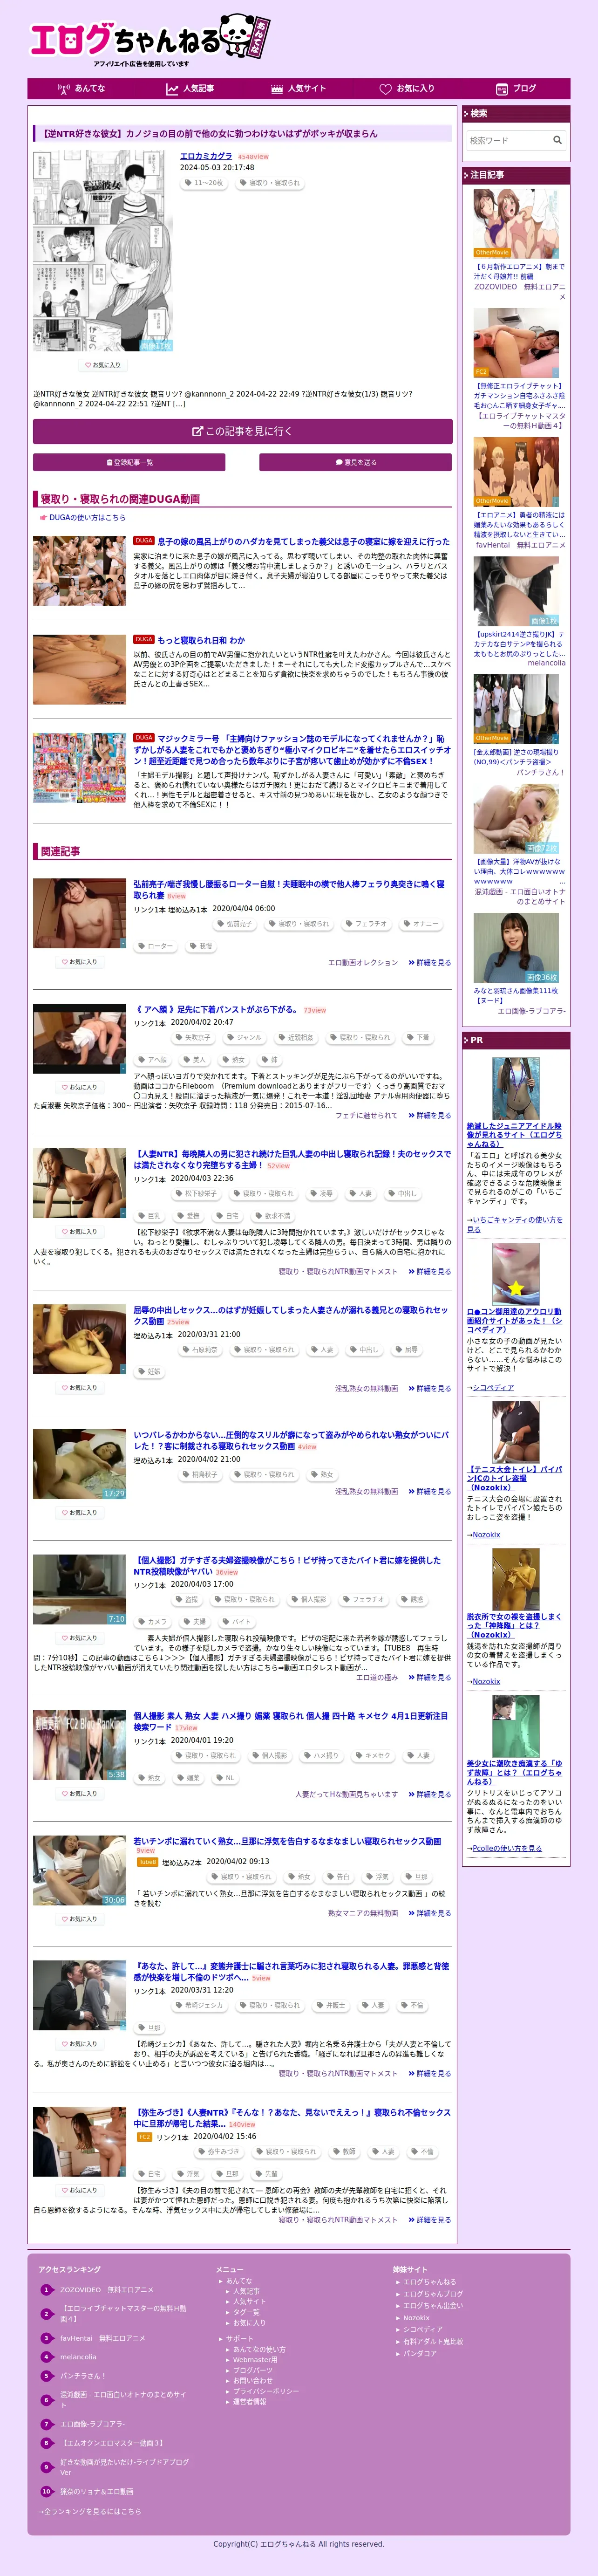Click the ジャンル tag
The image size is (598, 2576).
[x=245, y=1038]
